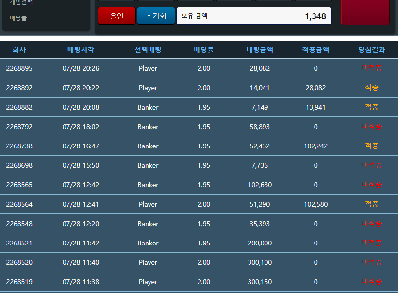Click bet time 07/28 20:08
The image size is (398, 293).
click(81, 107)
